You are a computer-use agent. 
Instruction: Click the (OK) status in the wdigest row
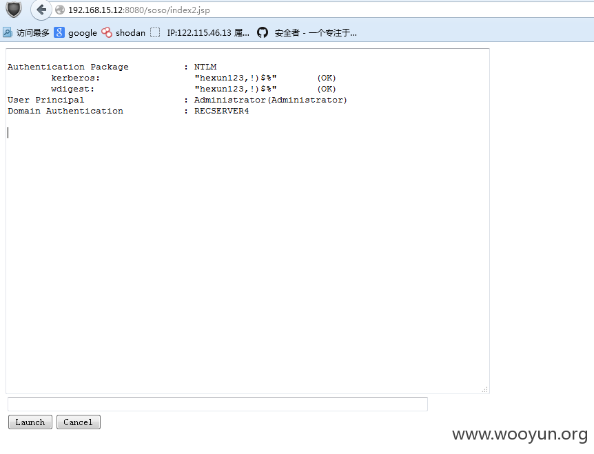pyautogui.click(x=327, y=89)
